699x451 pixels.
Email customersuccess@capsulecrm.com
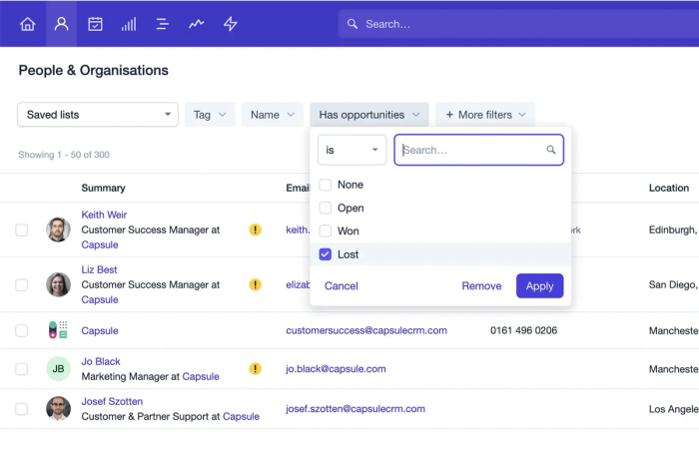[366, 330]
